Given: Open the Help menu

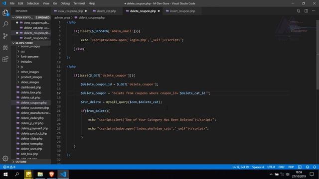Looking at the screenshot, I should pos(92,3).
